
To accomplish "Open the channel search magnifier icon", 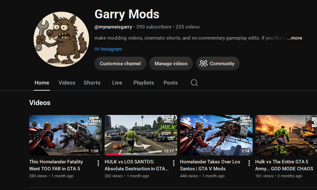I will pyautogui.click(x=194, y=83).
